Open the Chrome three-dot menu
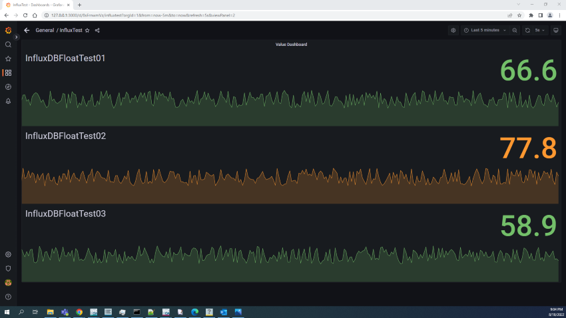Image resolution: width=566 pixels, height=318 pixels. point(559,15)
